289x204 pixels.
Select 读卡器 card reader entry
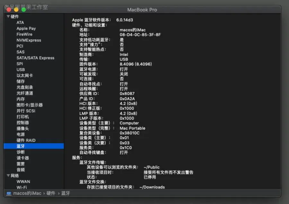22,158
